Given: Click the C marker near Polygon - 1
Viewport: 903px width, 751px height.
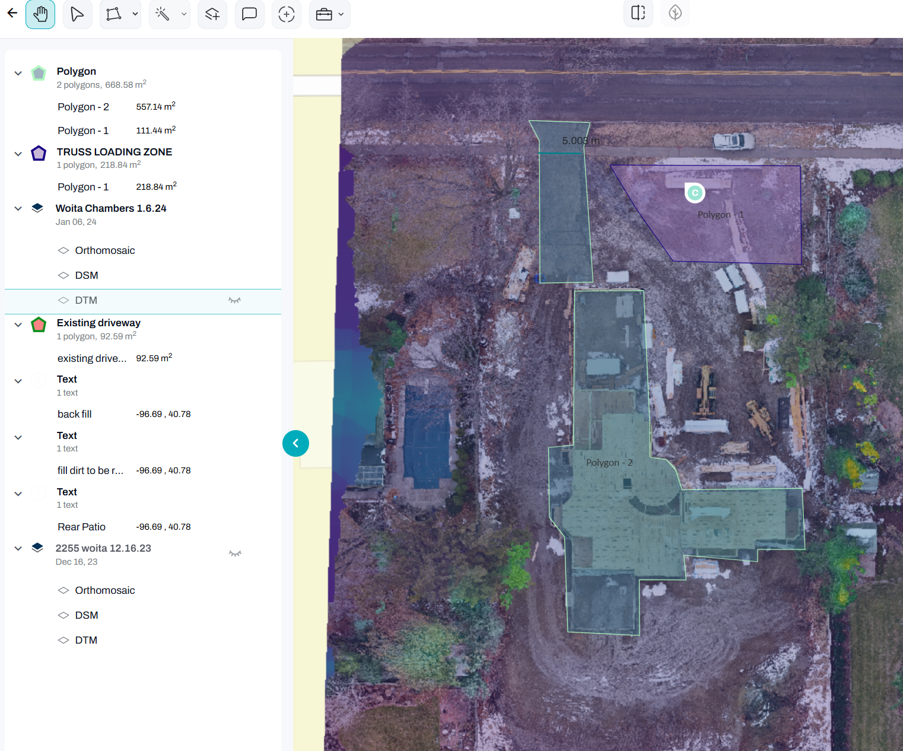Looking at the screenshot, I should [x=695, y=192].
